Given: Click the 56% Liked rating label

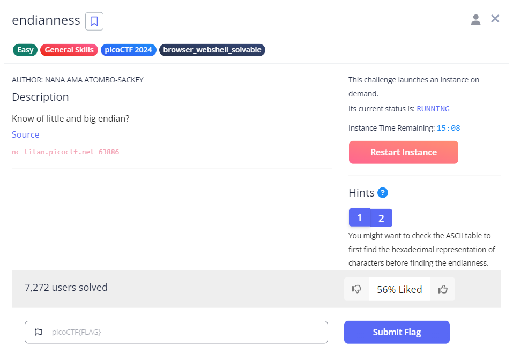Looking at the screenshot, I should pyautogui.click(x=399, y=289).
